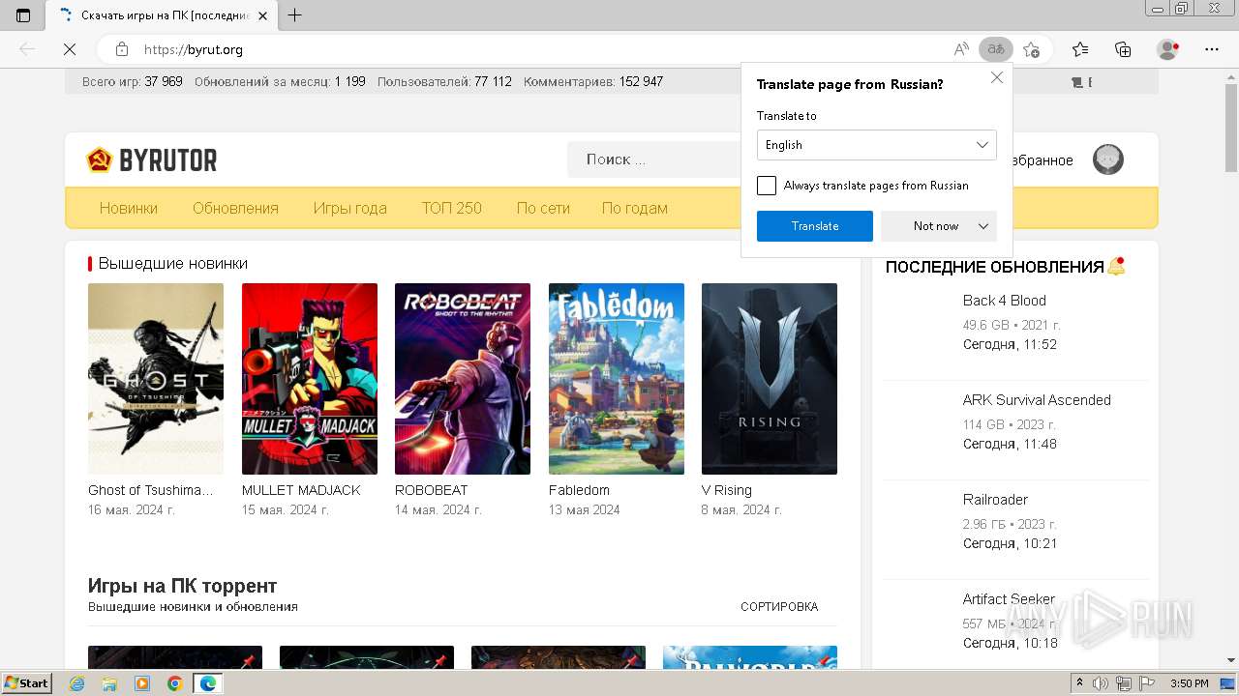Open the Translate to language dropdown

tap(877, 145)
